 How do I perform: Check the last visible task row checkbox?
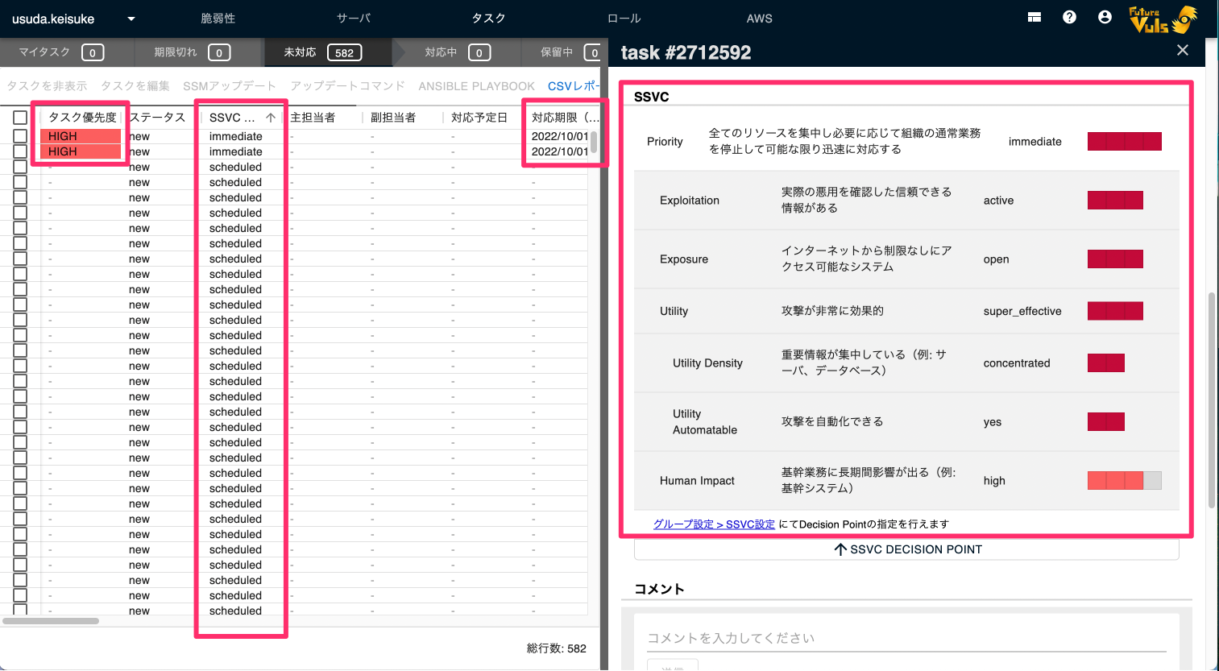click(20, 611)
